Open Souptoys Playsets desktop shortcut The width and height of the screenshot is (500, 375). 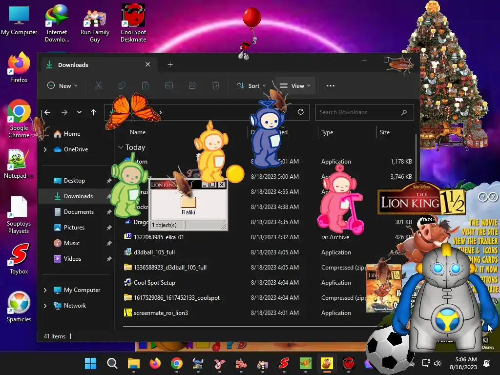tap(19, 215)
